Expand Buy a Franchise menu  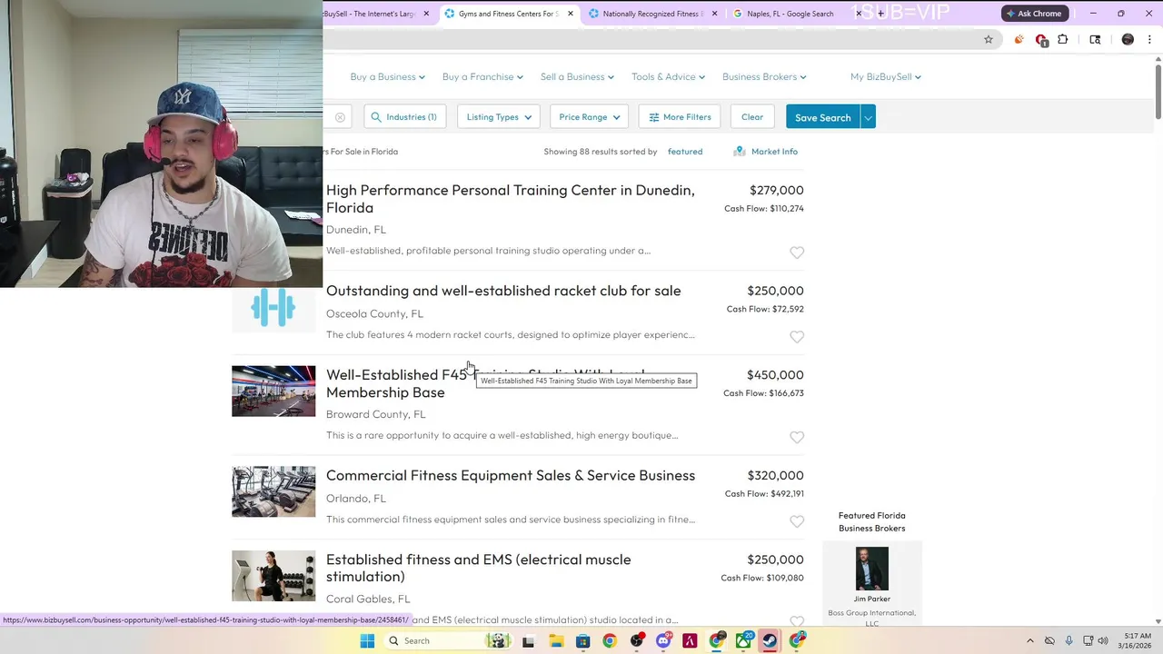tap(482, 76)
